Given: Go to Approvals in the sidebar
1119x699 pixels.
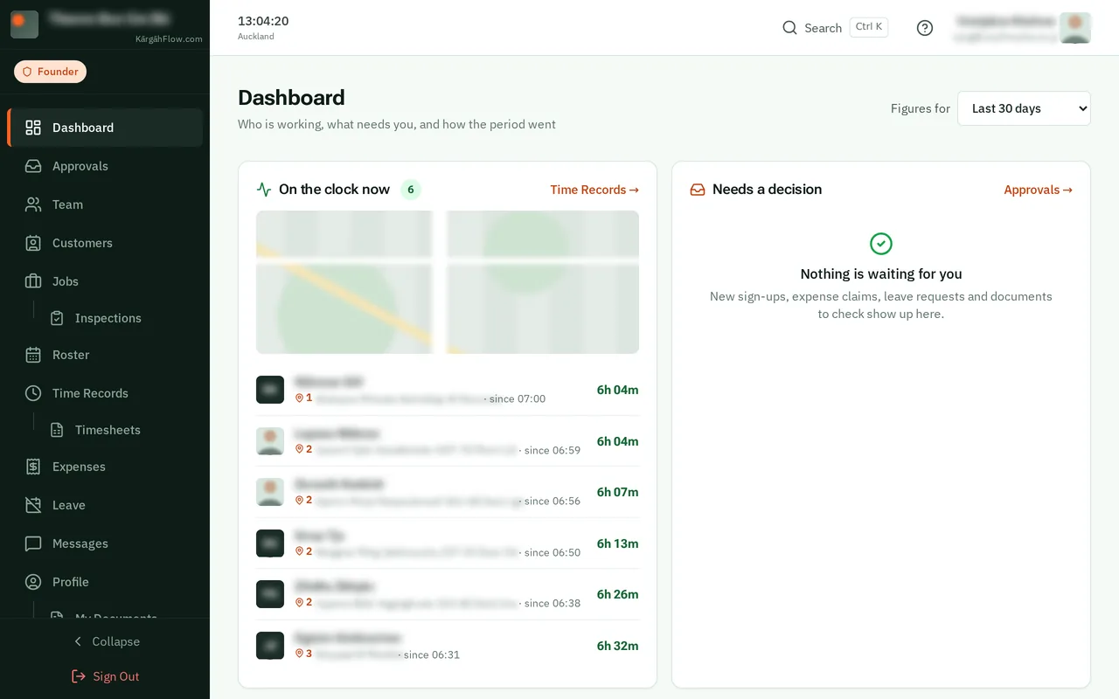Looking at the screenshot, I should point(105,166).
